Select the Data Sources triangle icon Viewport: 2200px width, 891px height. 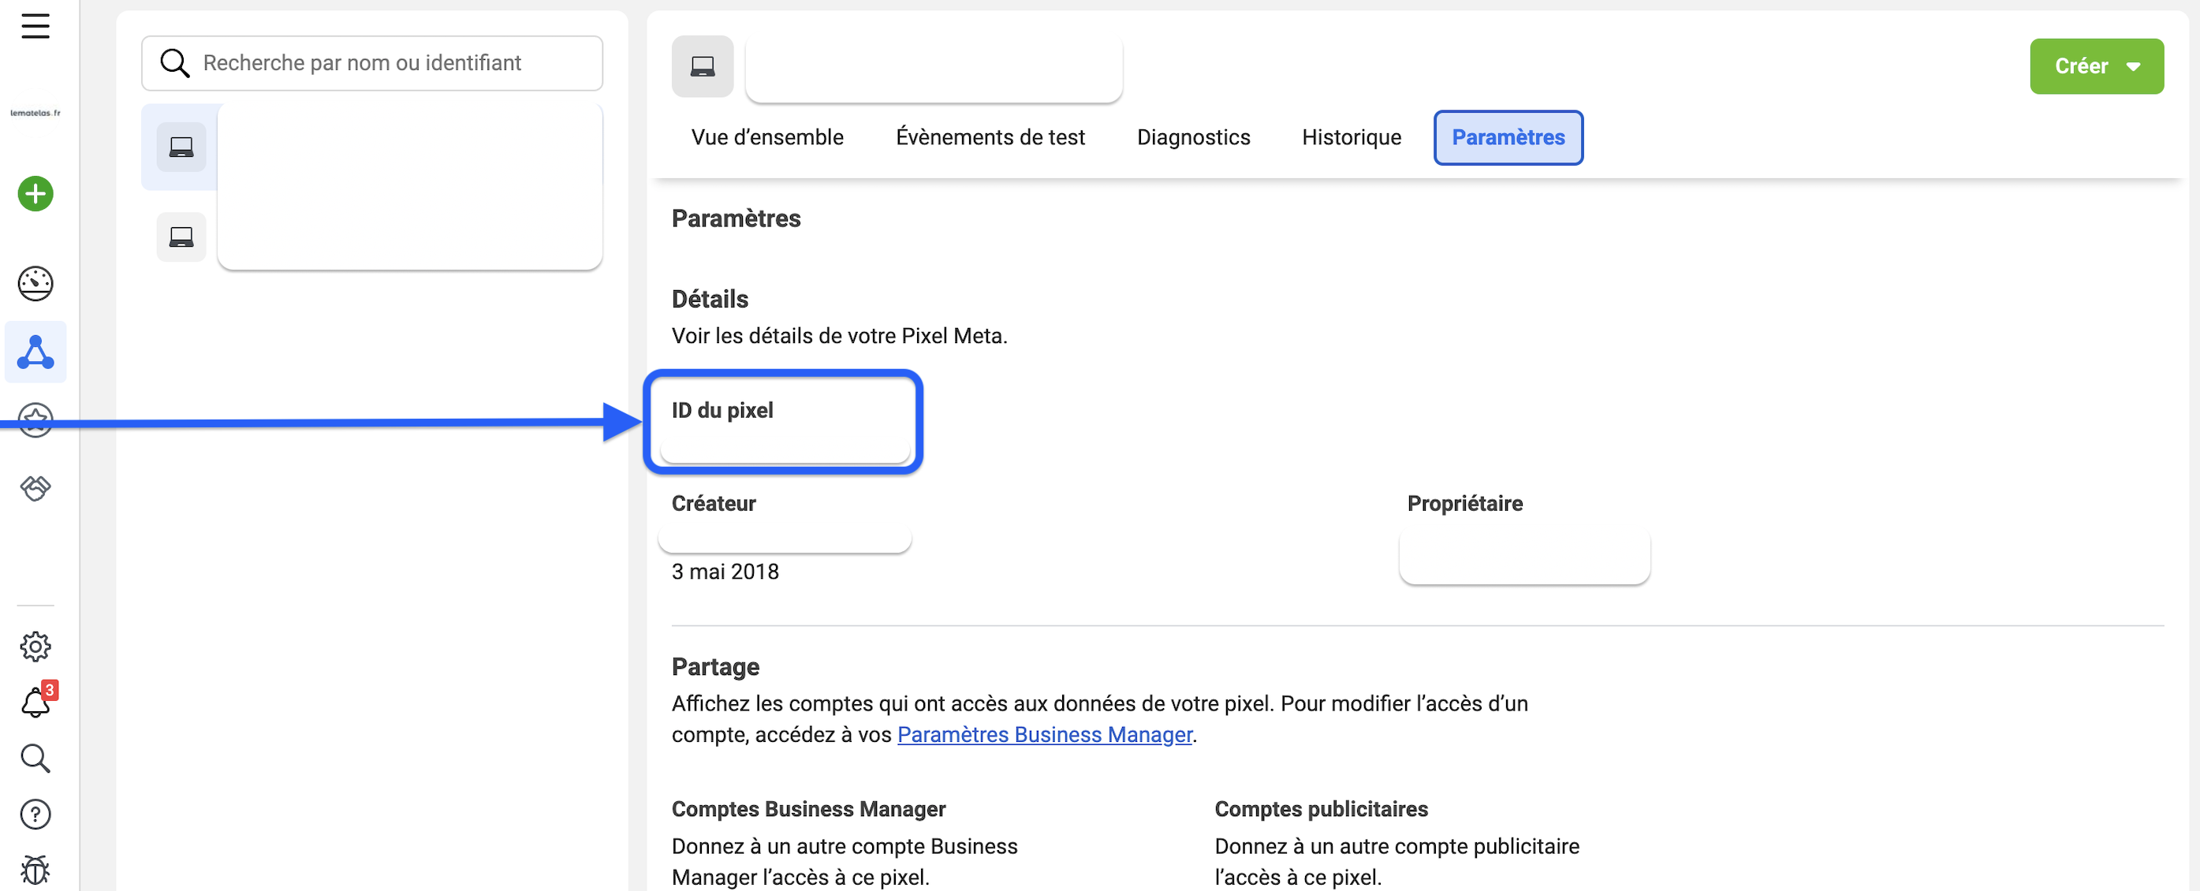35,352
